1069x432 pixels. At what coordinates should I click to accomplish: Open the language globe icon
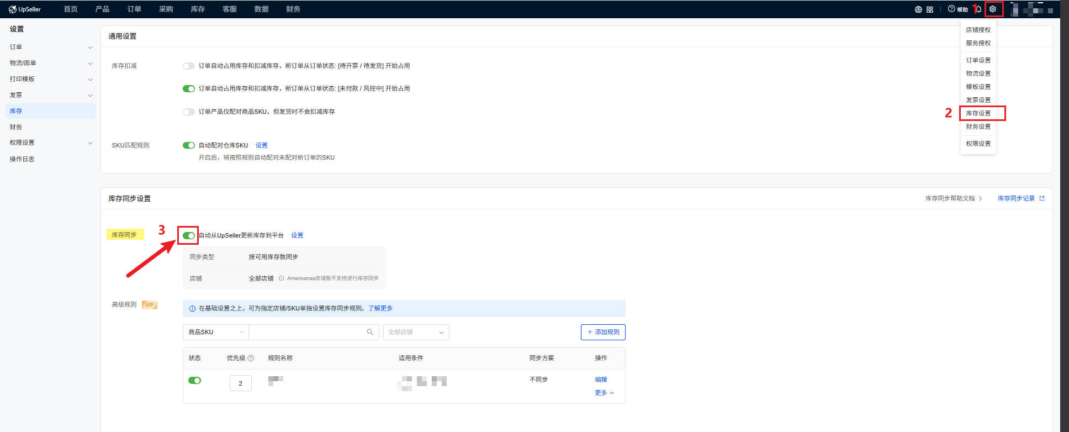(918, 9)
